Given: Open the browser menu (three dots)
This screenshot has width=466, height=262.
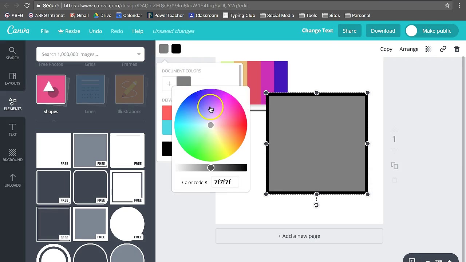Looking at the screenshot, I should [x=459, y=5].
